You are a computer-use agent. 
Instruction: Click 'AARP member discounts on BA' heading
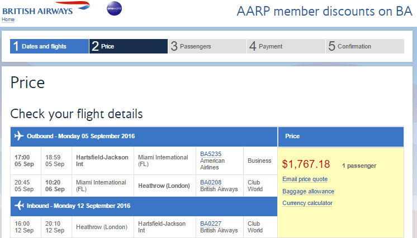coord(324,11)
